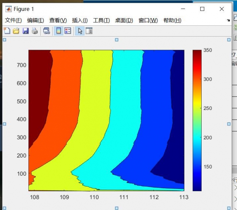Toggle the Insert Legend toolbar button
237x210 pixels.
(67, 31)
